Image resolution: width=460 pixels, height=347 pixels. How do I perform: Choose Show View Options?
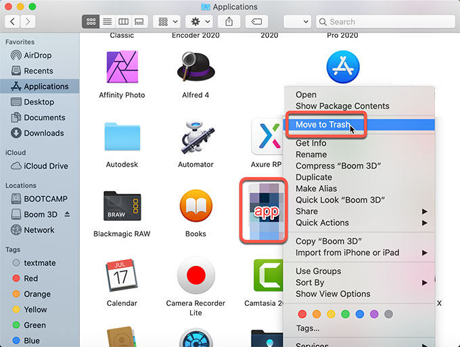tap(359, 294)
